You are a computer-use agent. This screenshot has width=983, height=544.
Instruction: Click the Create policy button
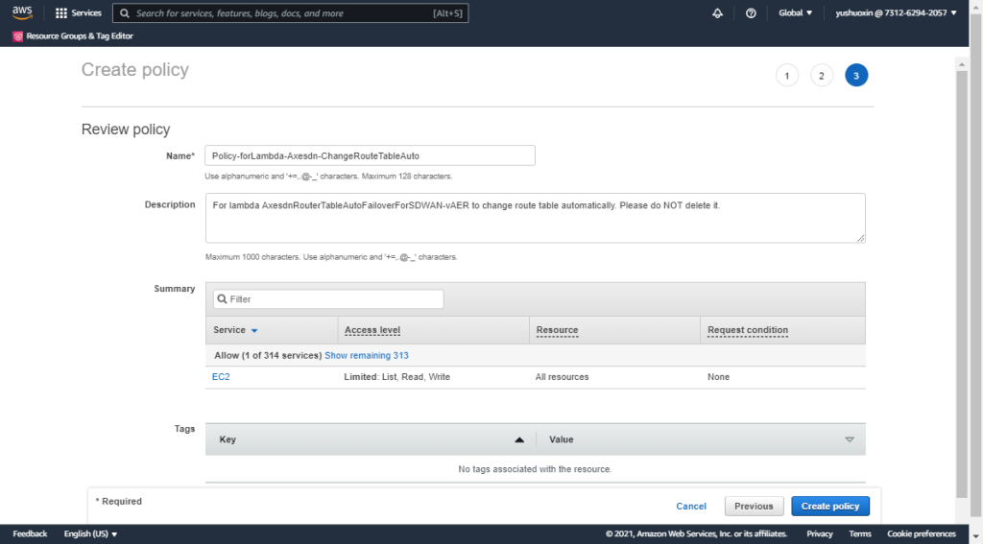[x=829, y=507]
